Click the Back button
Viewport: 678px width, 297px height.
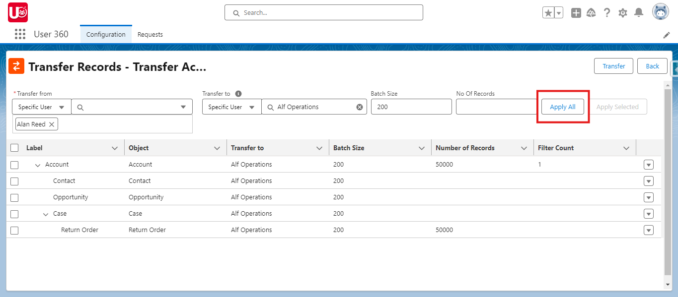click(x=653, y=66)
